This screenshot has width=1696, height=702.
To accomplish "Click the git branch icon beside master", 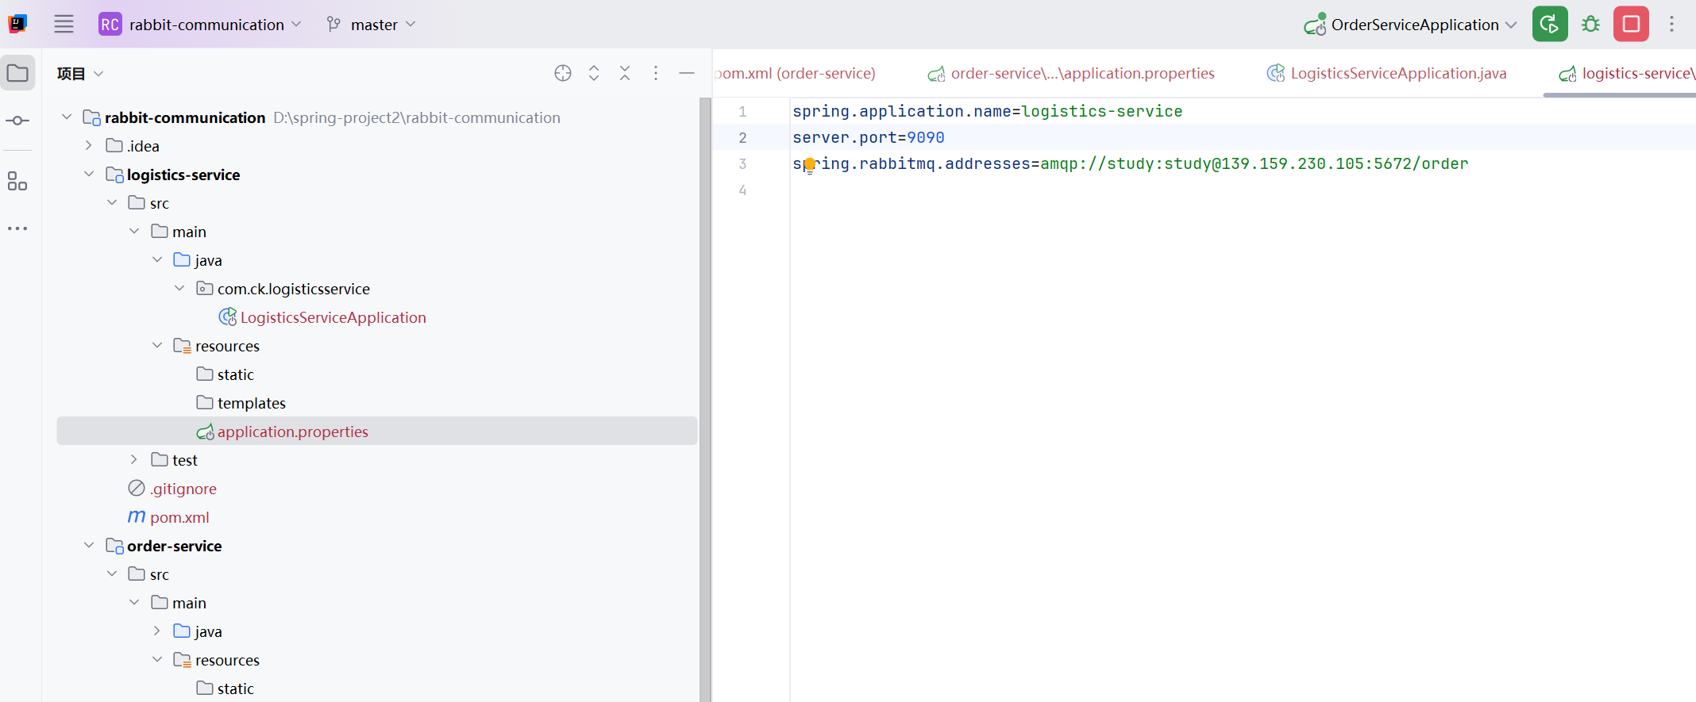I will pyautogui.click(x=334, y=24).
